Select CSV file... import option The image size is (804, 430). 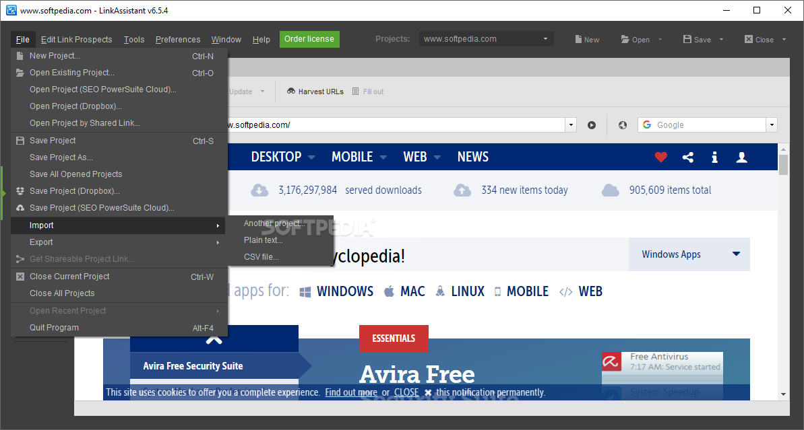click(280, 257)
